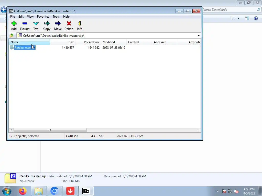Click the Search Downloads box
This screenshot has width=262, height=196.
click(230, 10)
